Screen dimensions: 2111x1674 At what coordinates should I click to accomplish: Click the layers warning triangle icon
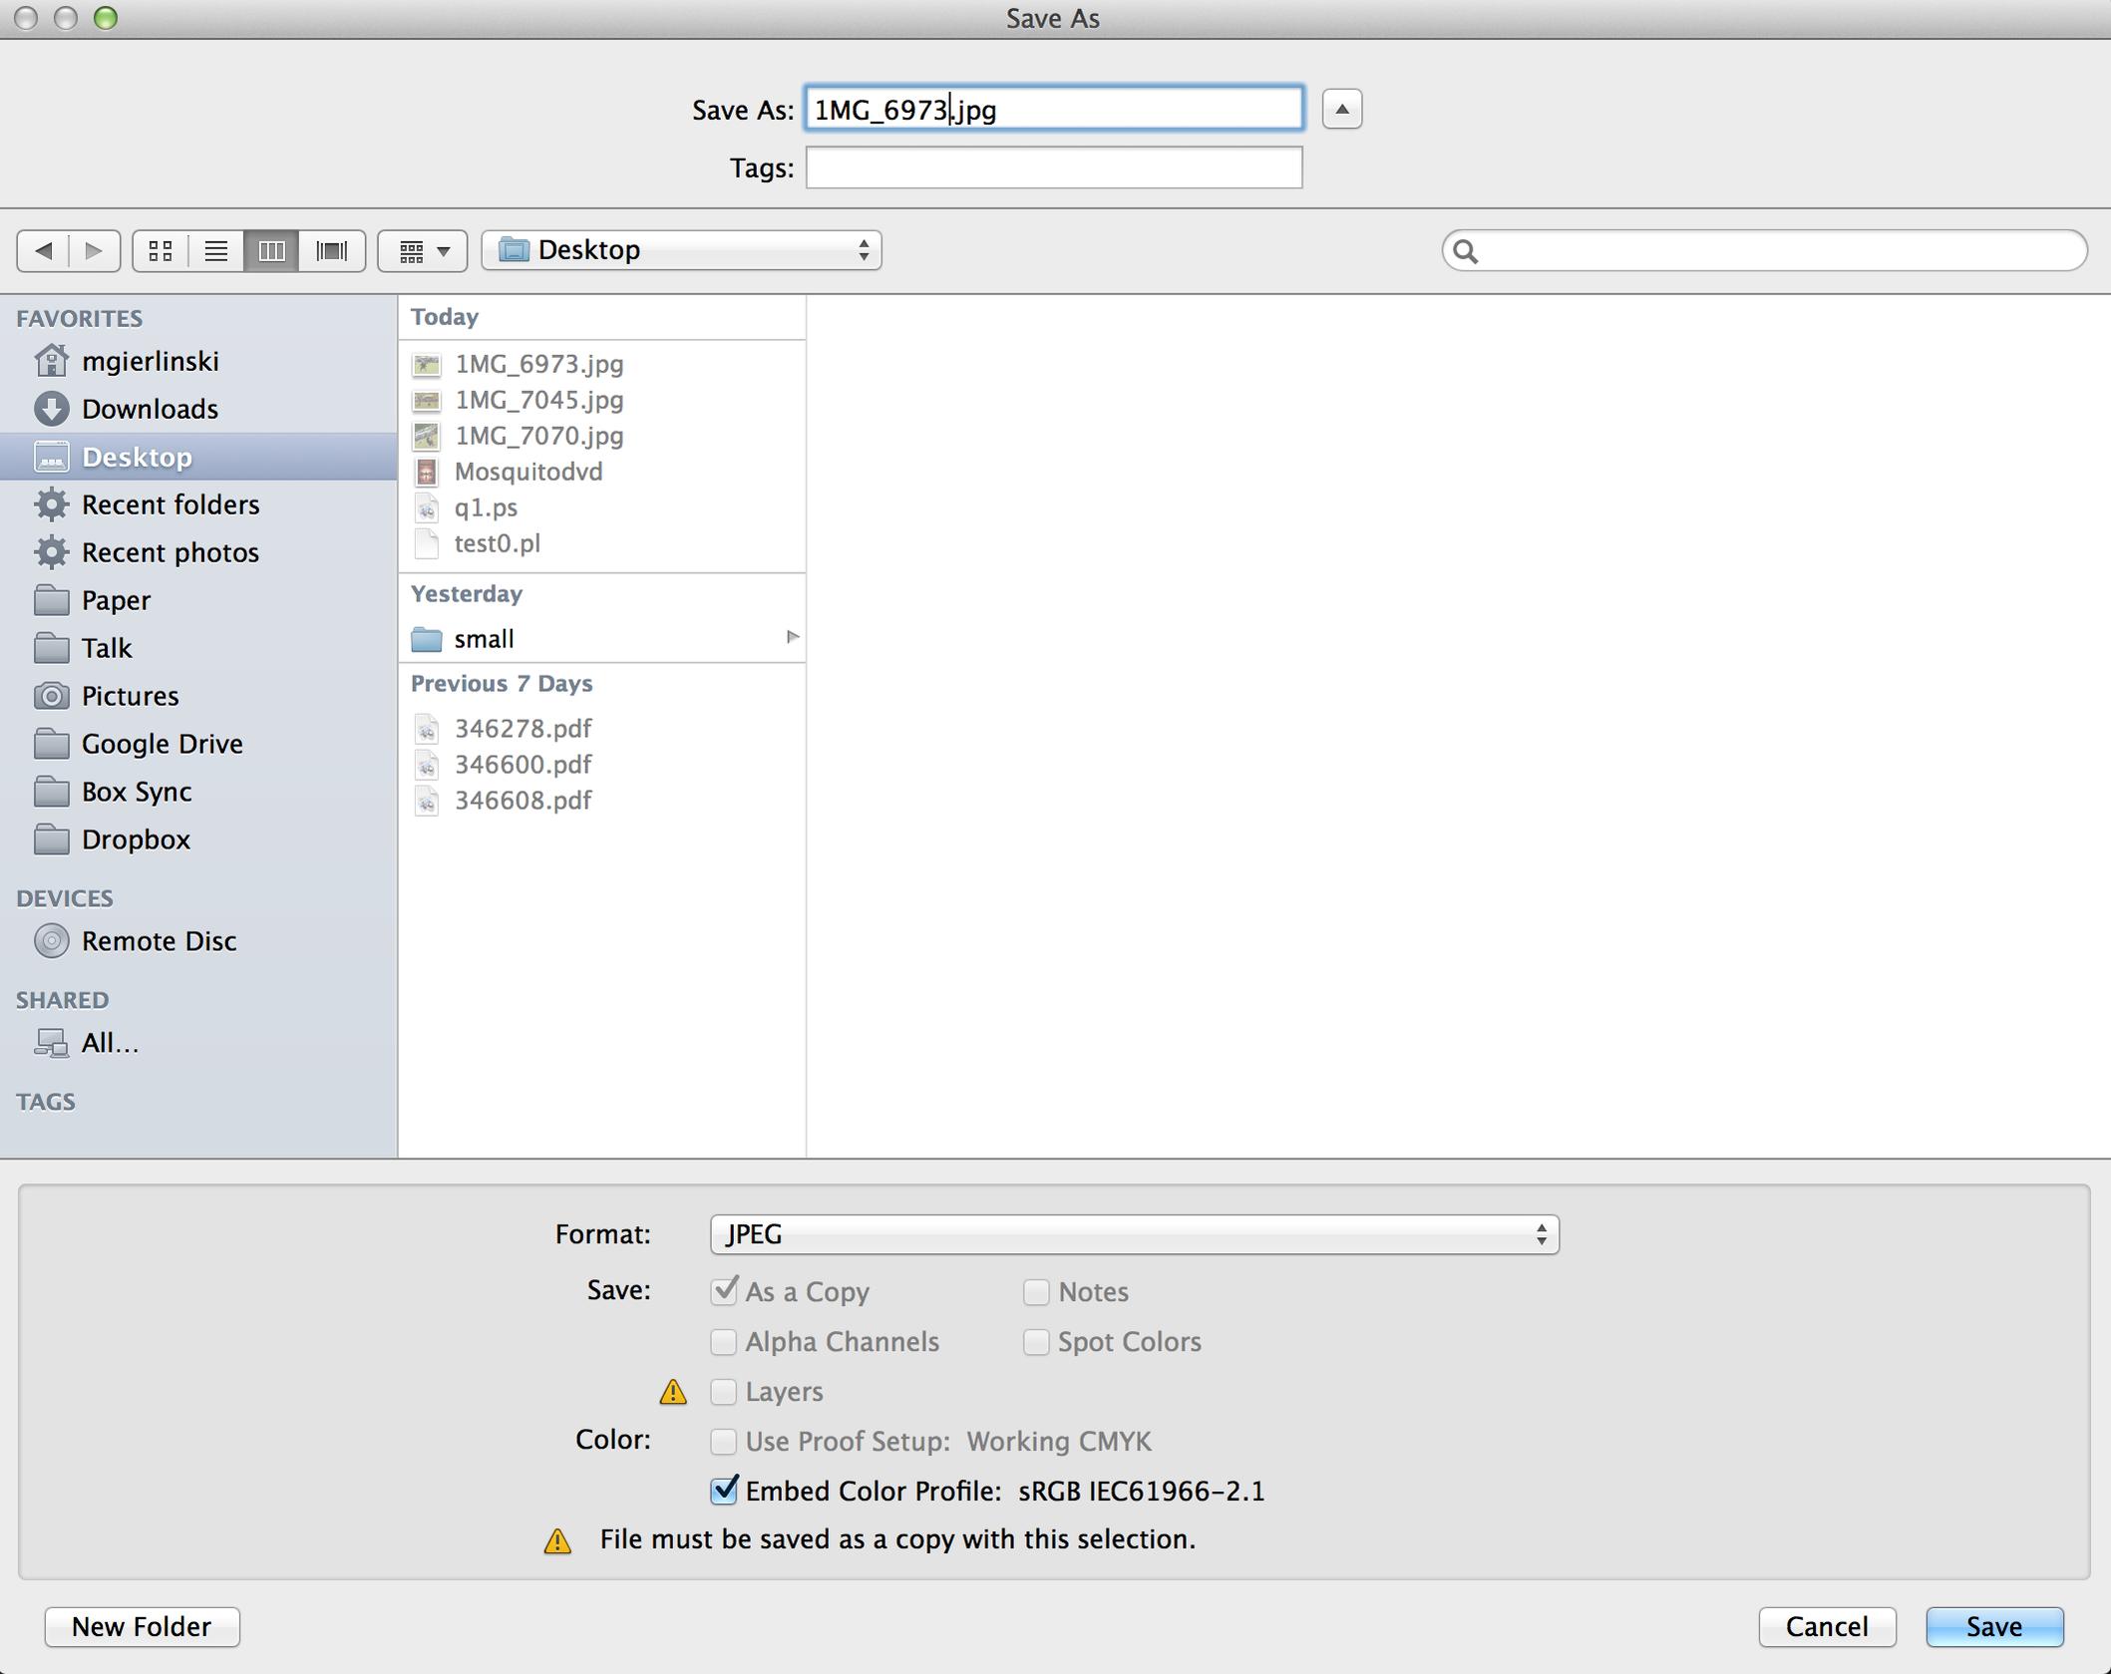tap(673, 1392)
